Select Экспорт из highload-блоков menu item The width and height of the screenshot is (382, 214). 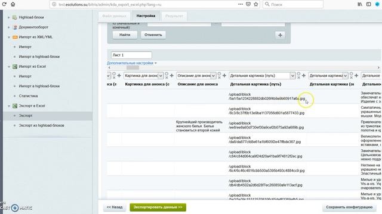(41, 125)
